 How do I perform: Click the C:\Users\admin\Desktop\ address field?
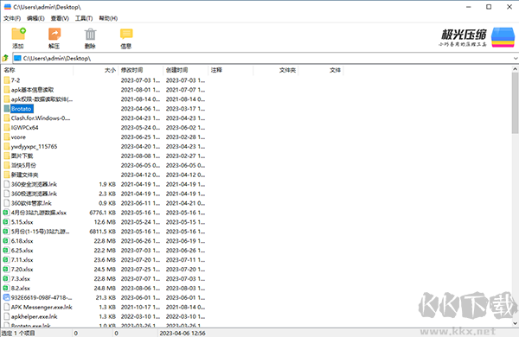(x=263, y=58)
